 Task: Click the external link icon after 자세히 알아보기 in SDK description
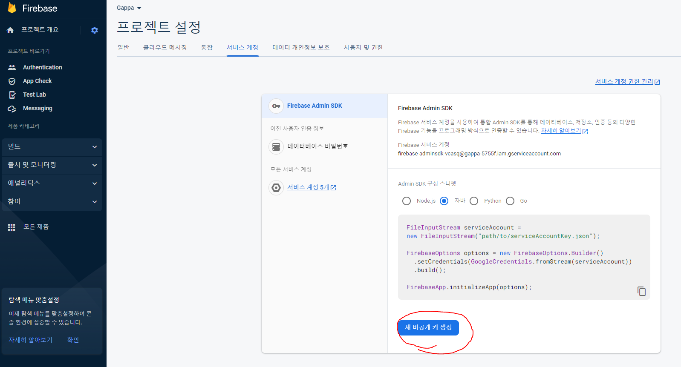tap(585, 131)
